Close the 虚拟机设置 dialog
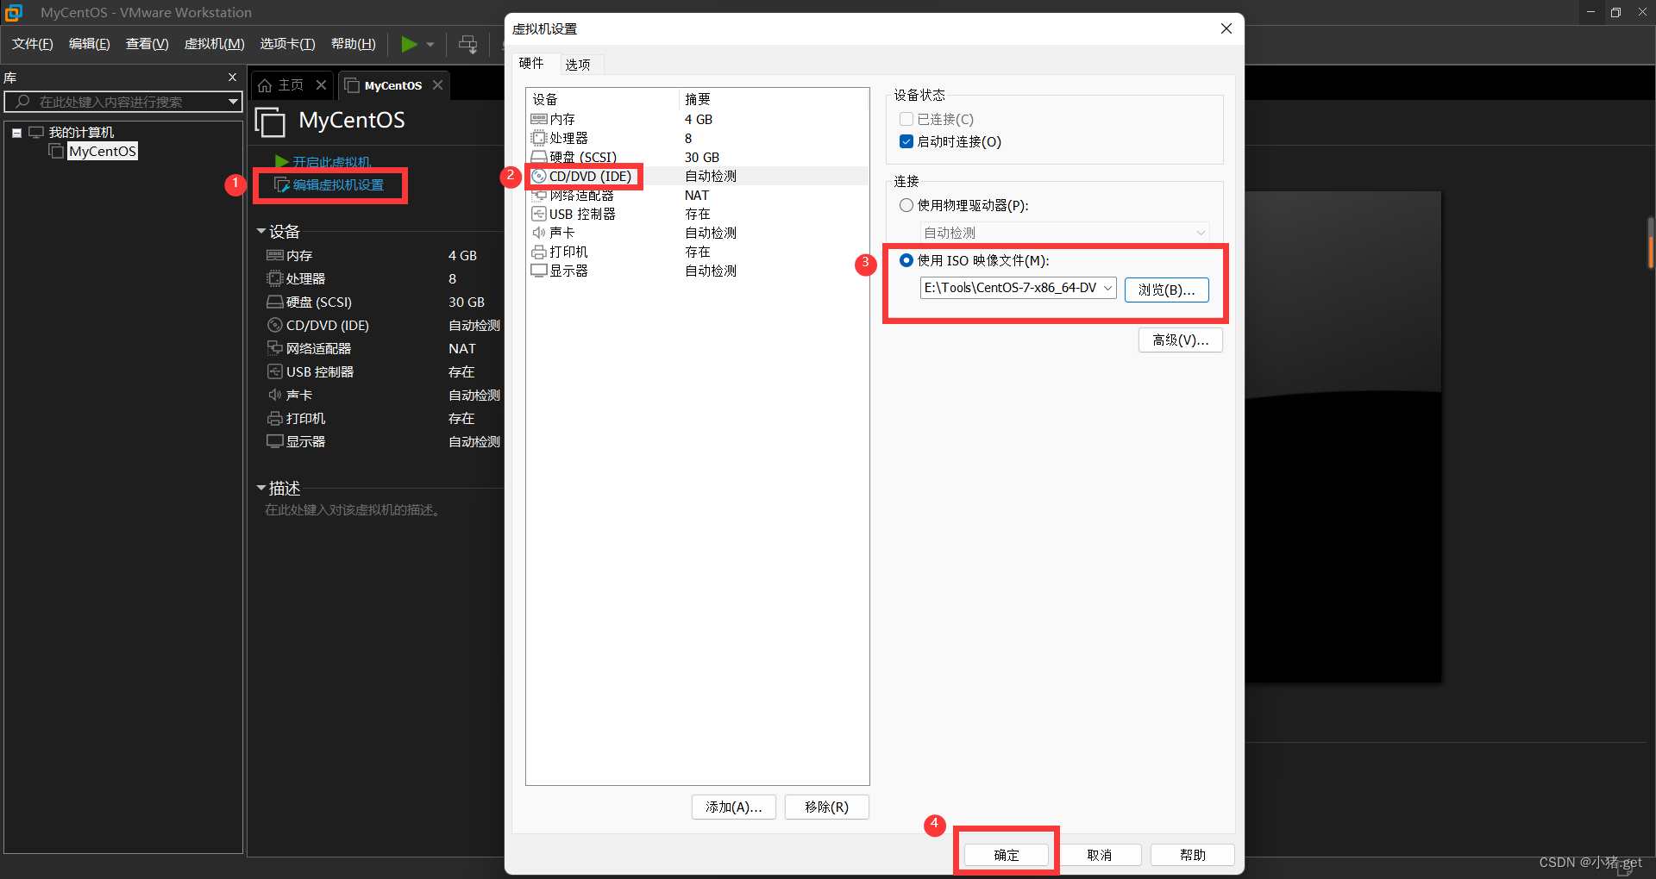The image size is (1656, 879). pyautogui.click(x=1226, y=28)
